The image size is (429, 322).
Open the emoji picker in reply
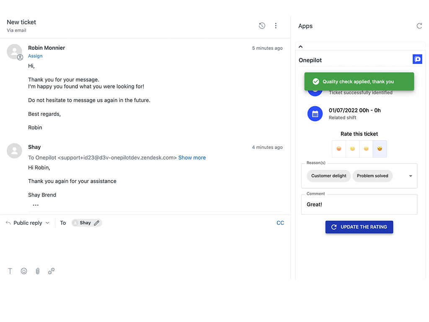pos(24,271)
